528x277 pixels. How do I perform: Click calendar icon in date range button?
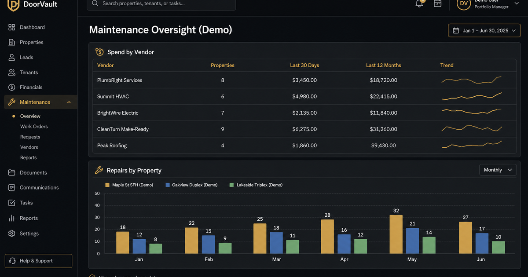[456, 30]
